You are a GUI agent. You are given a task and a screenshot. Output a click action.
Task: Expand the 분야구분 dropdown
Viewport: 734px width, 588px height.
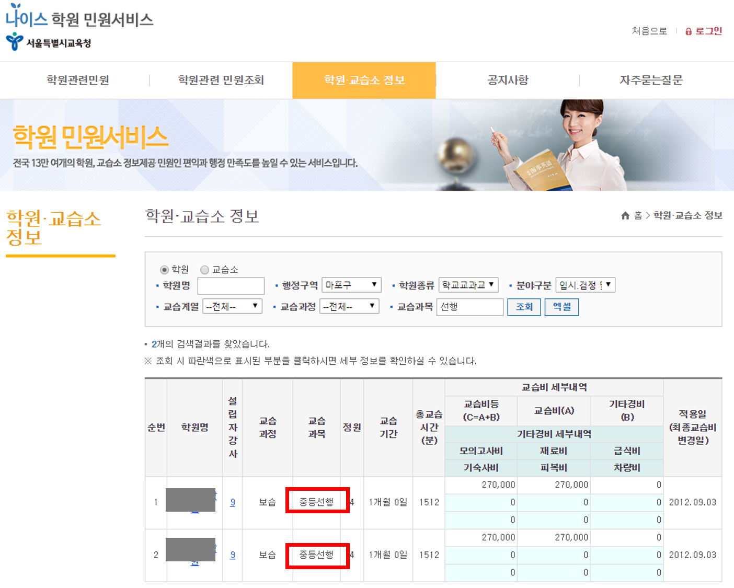point(585,285)
